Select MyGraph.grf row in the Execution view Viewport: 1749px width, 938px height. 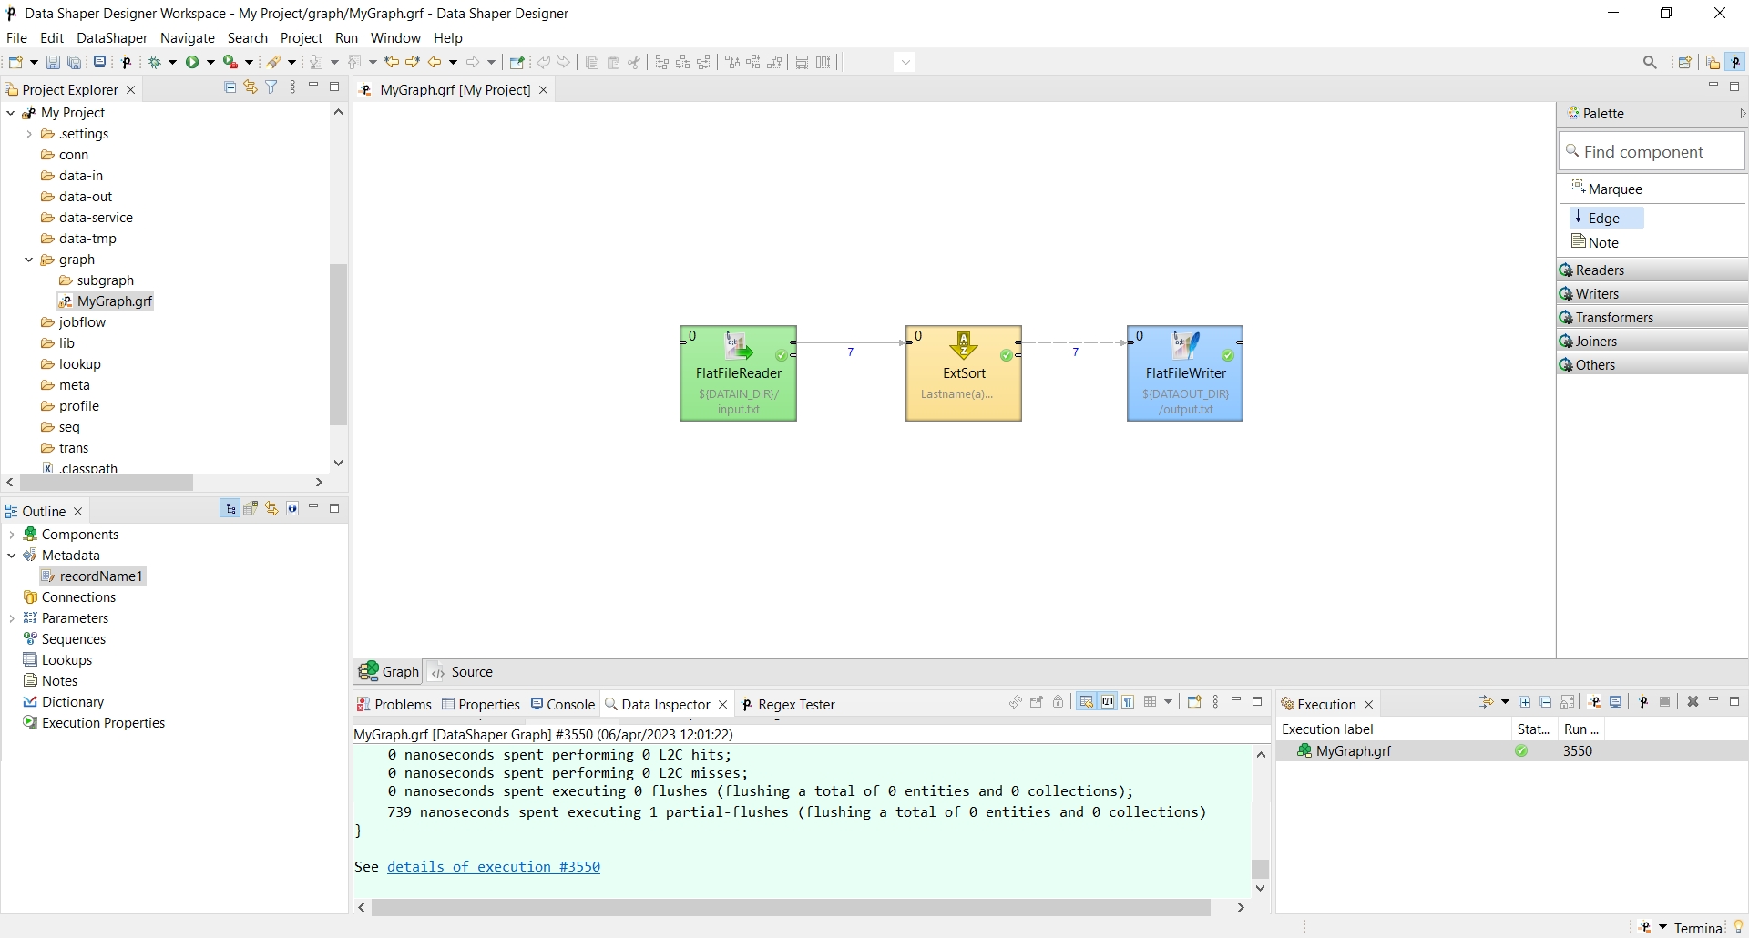(1512, 751)
